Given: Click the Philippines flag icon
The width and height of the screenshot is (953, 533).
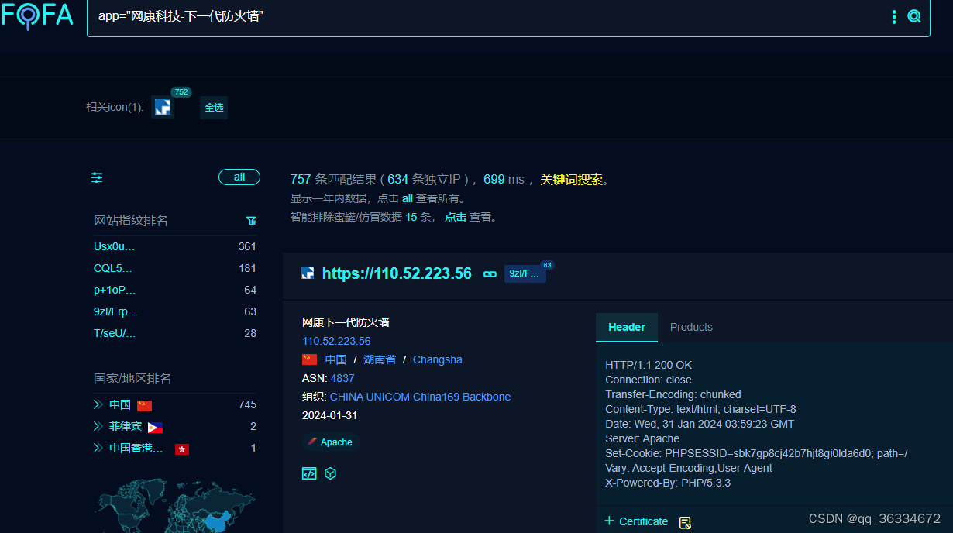Looking at the screenshot, I should [155, 427].
